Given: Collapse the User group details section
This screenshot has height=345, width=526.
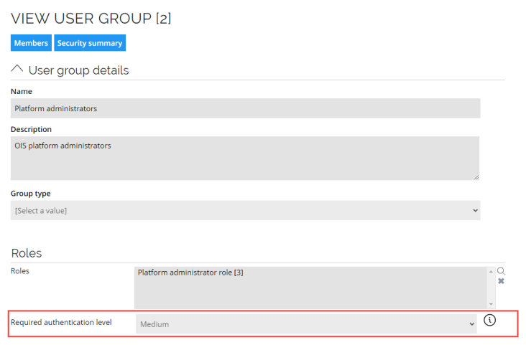Looking at the screenshot, I should point(17,69).
